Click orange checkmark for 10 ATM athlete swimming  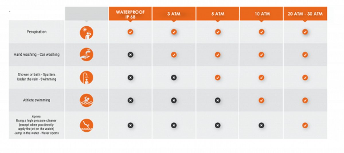tap(261, 100)
